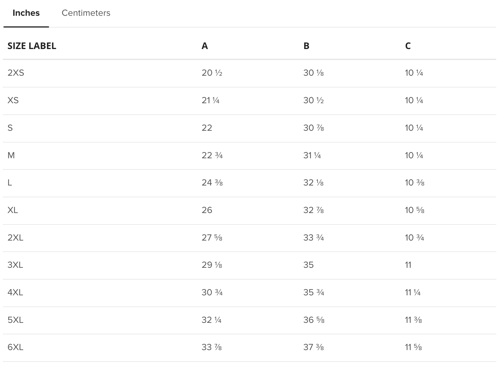
Task: Select the 2XS size row label
Action: point(16,73)
